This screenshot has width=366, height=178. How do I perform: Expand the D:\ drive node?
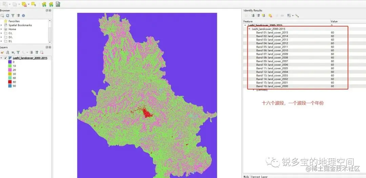(x=1, y=37)
